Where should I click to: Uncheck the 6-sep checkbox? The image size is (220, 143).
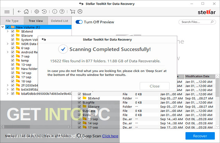click(13, 48)
